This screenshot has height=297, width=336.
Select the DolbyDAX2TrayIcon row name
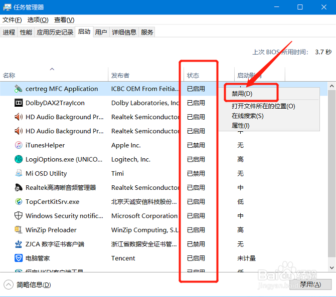pyautogui.click(x=55, y=103)
